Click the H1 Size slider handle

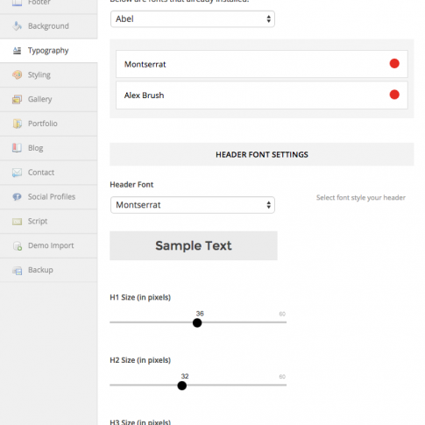(x=197, y=322)
